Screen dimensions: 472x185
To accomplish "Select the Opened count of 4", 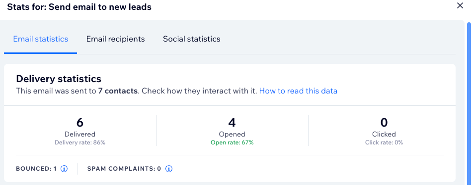I will coord(232,123).
